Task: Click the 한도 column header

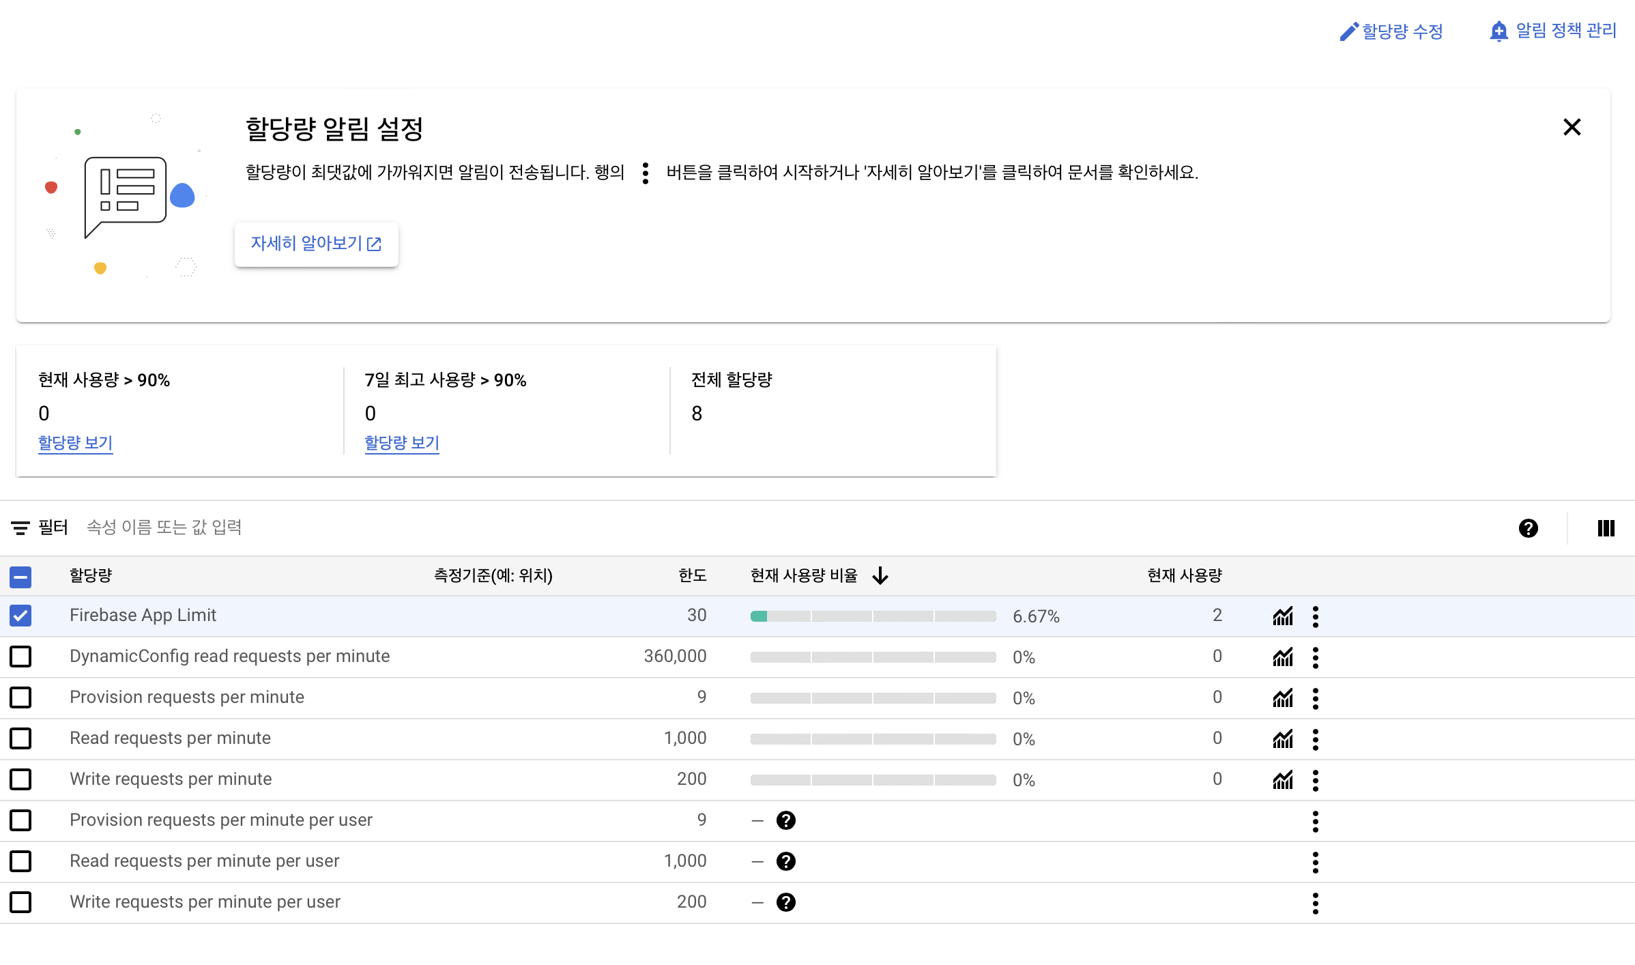Action: pos(692,575)
